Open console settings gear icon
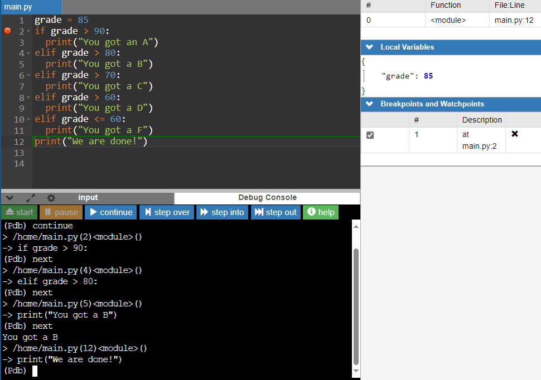The image size is (541, 380). 51,198
